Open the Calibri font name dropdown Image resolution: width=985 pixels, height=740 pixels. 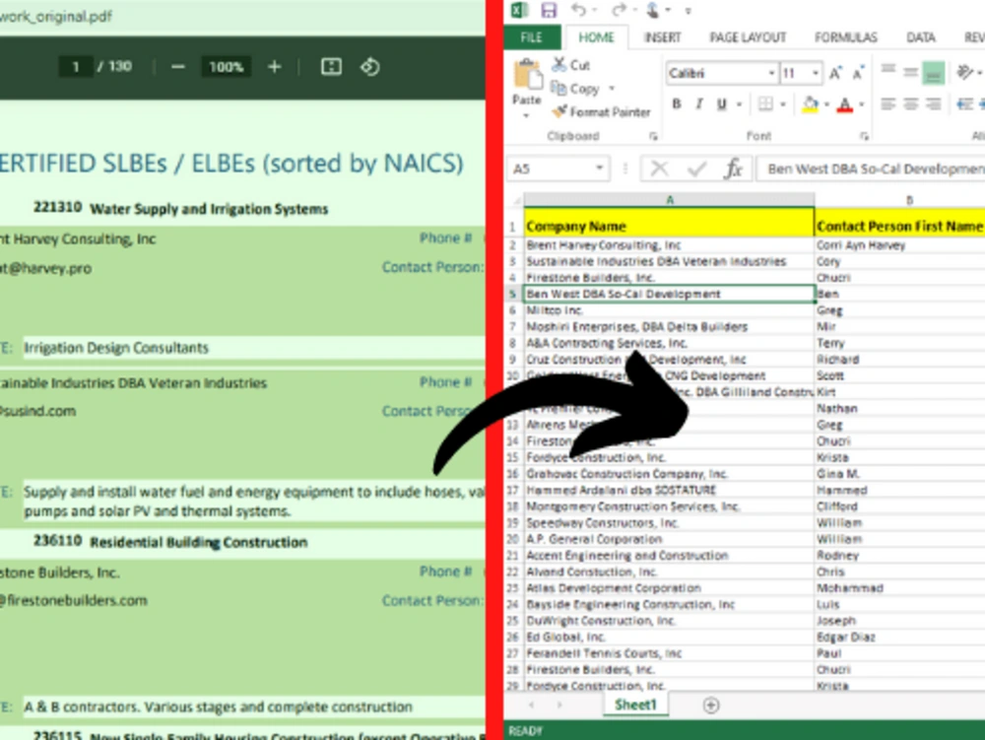click(771, 74)
